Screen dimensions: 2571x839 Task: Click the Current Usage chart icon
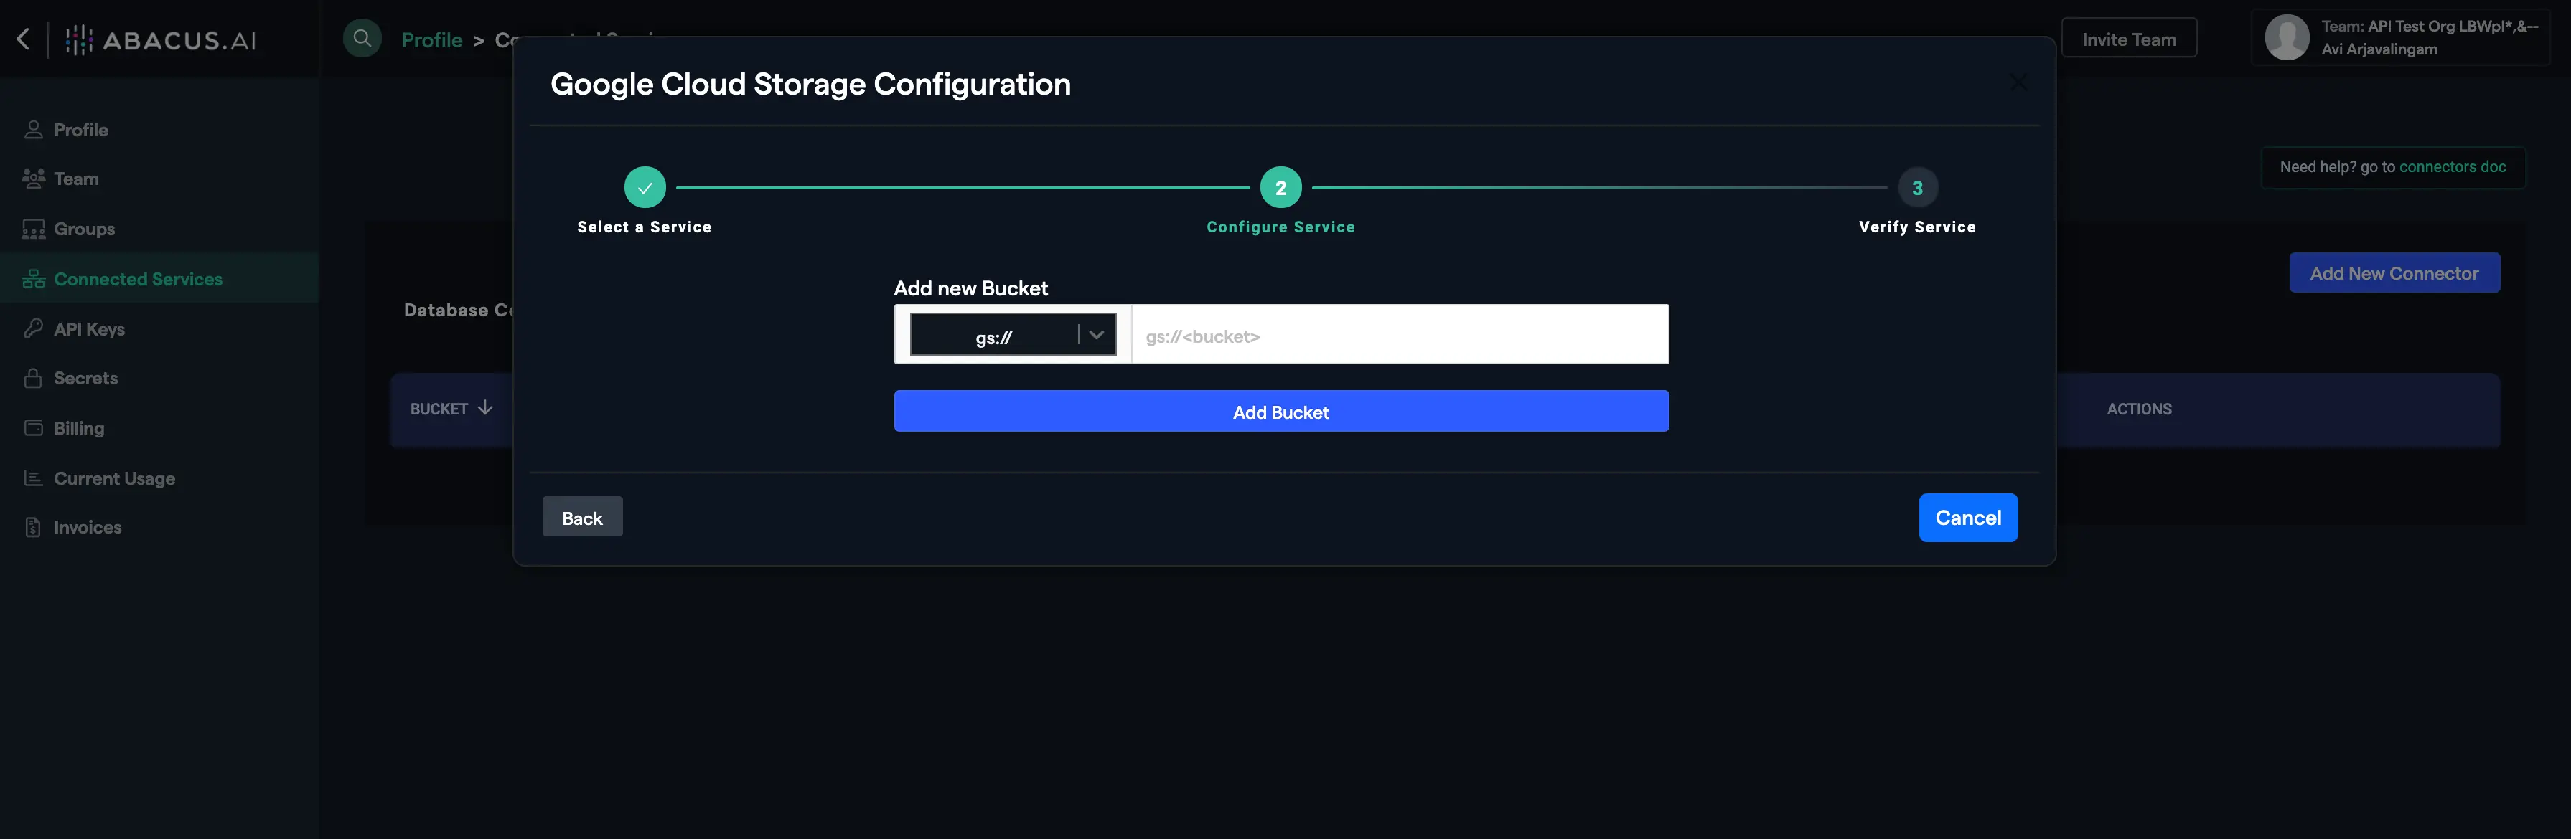point(33,478)
